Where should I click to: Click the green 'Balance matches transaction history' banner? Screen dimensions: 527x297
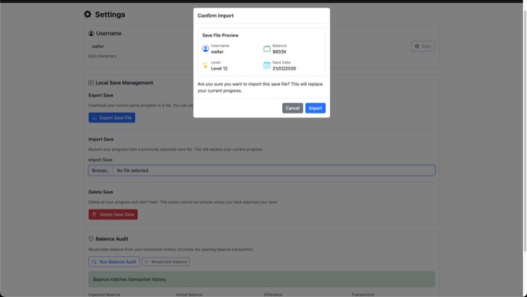coord(261,279)
